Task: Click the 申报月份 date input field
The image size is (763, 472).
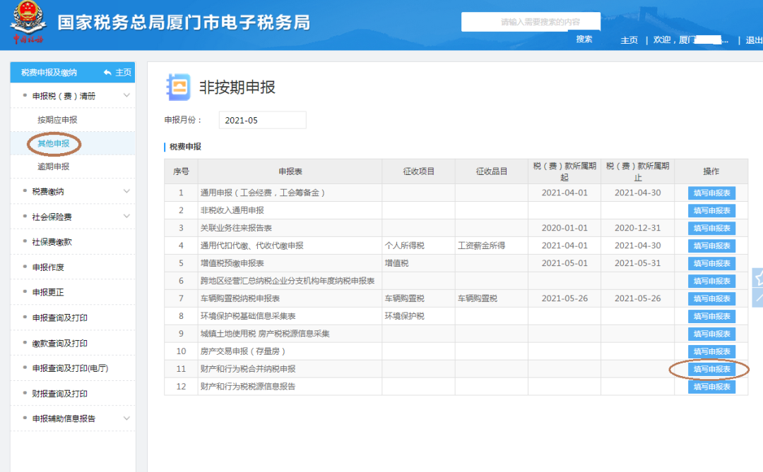Action: 262,120
